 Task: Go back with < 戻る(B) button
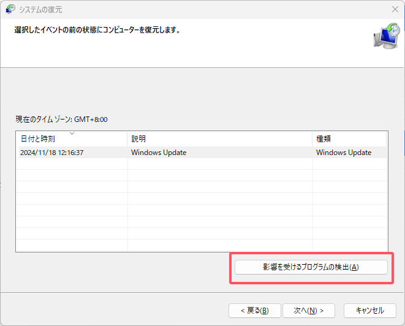[255, 311]
